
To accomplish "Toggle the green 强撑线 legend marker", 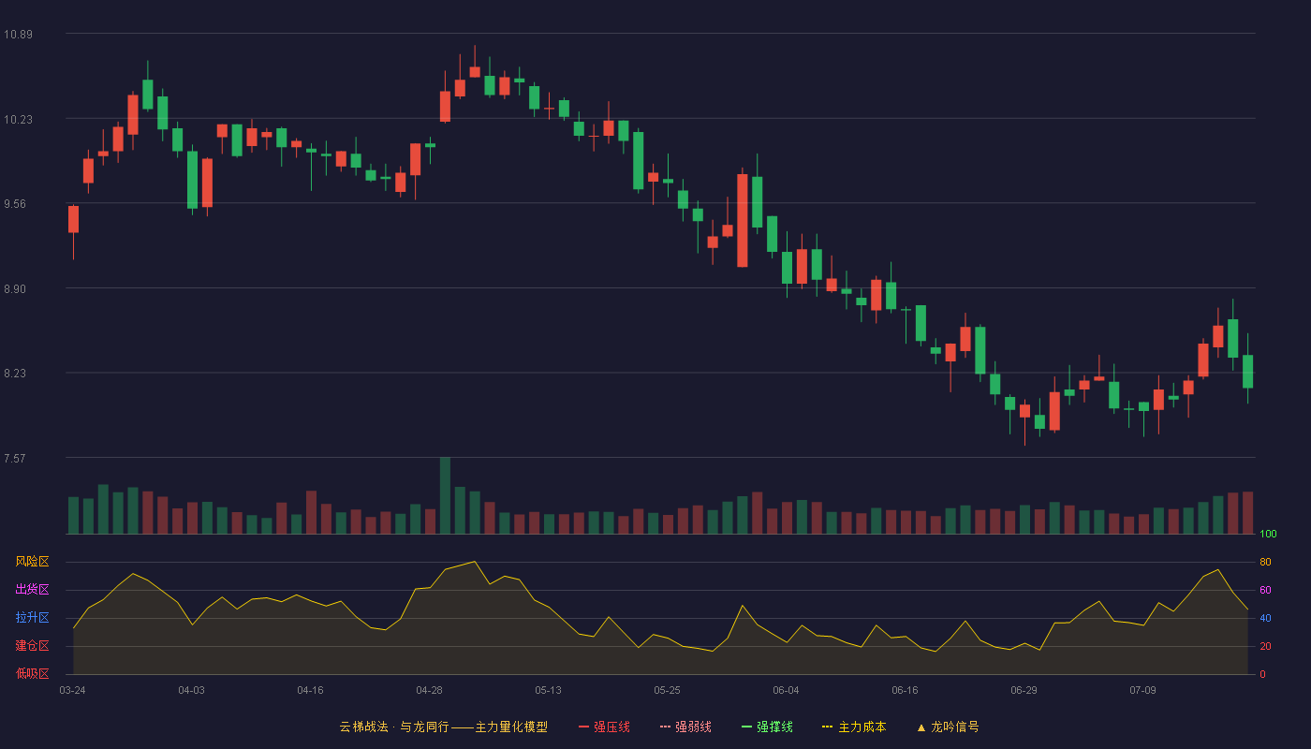I will click(x=747, y=727).
